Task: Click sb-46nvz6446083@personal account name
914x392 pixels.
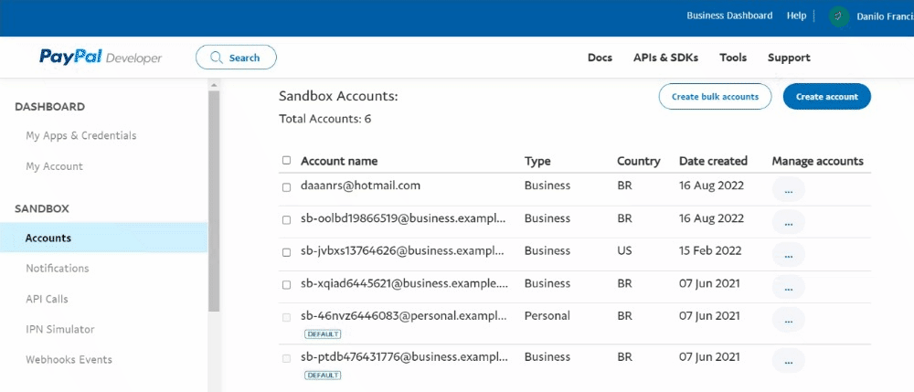Action: click(x=403, y=316)
